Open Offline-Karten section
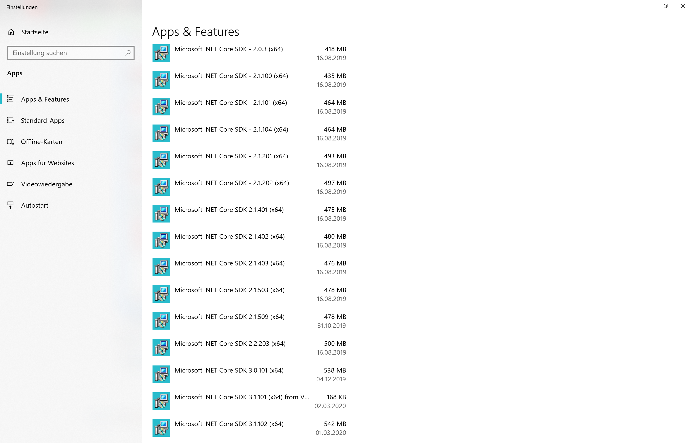 [41, 141]
